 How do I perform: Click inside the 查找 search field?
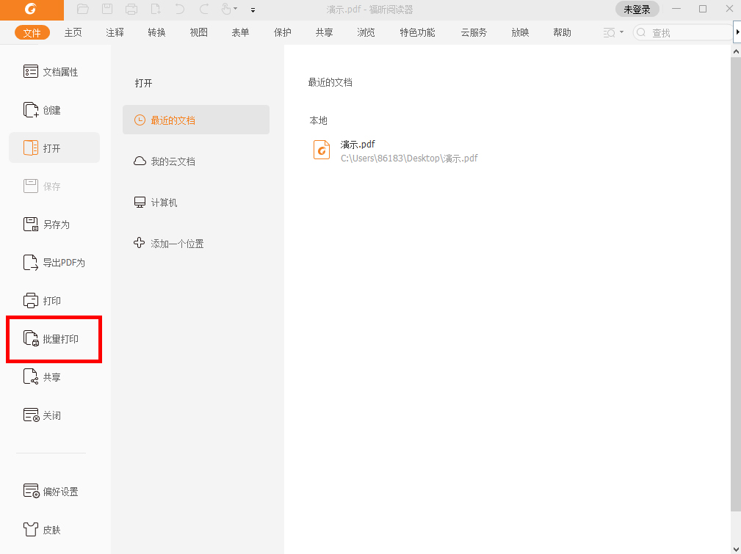(x=683, y=32)
